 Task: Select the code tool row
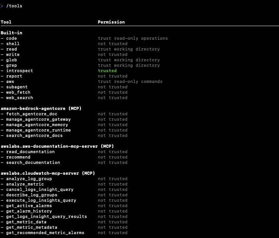pyautogui.click(x=84, y=38)
